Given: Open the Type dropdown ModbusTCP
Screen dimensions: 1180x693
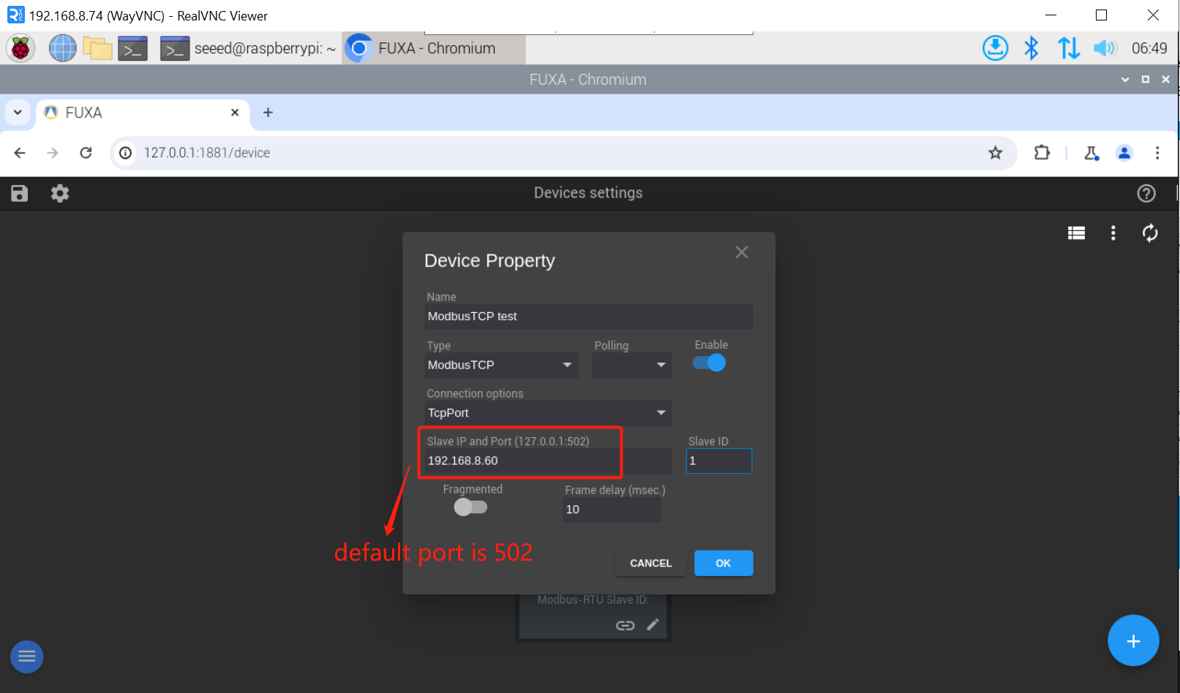Looking at the screenshot, I should (501, 365).
